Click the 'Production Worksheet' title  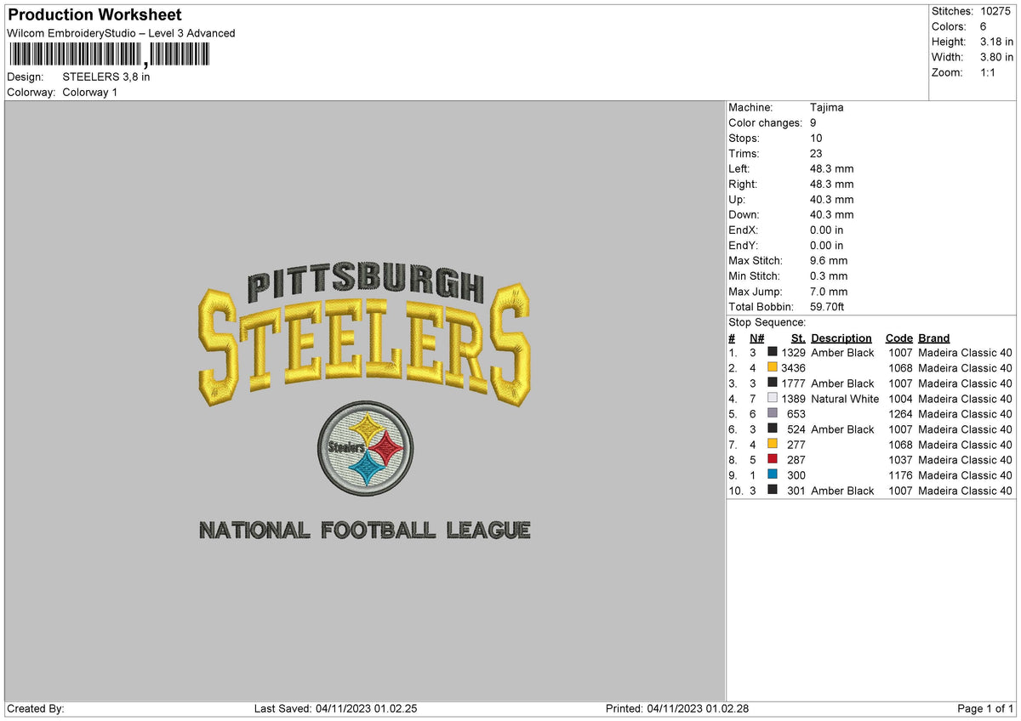[94, 15]
